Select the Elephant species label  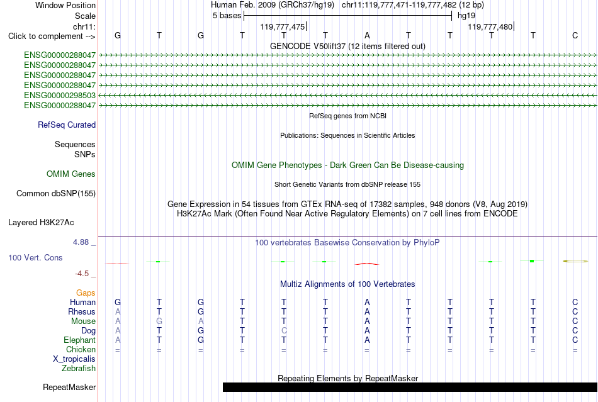tap(79, 340)
